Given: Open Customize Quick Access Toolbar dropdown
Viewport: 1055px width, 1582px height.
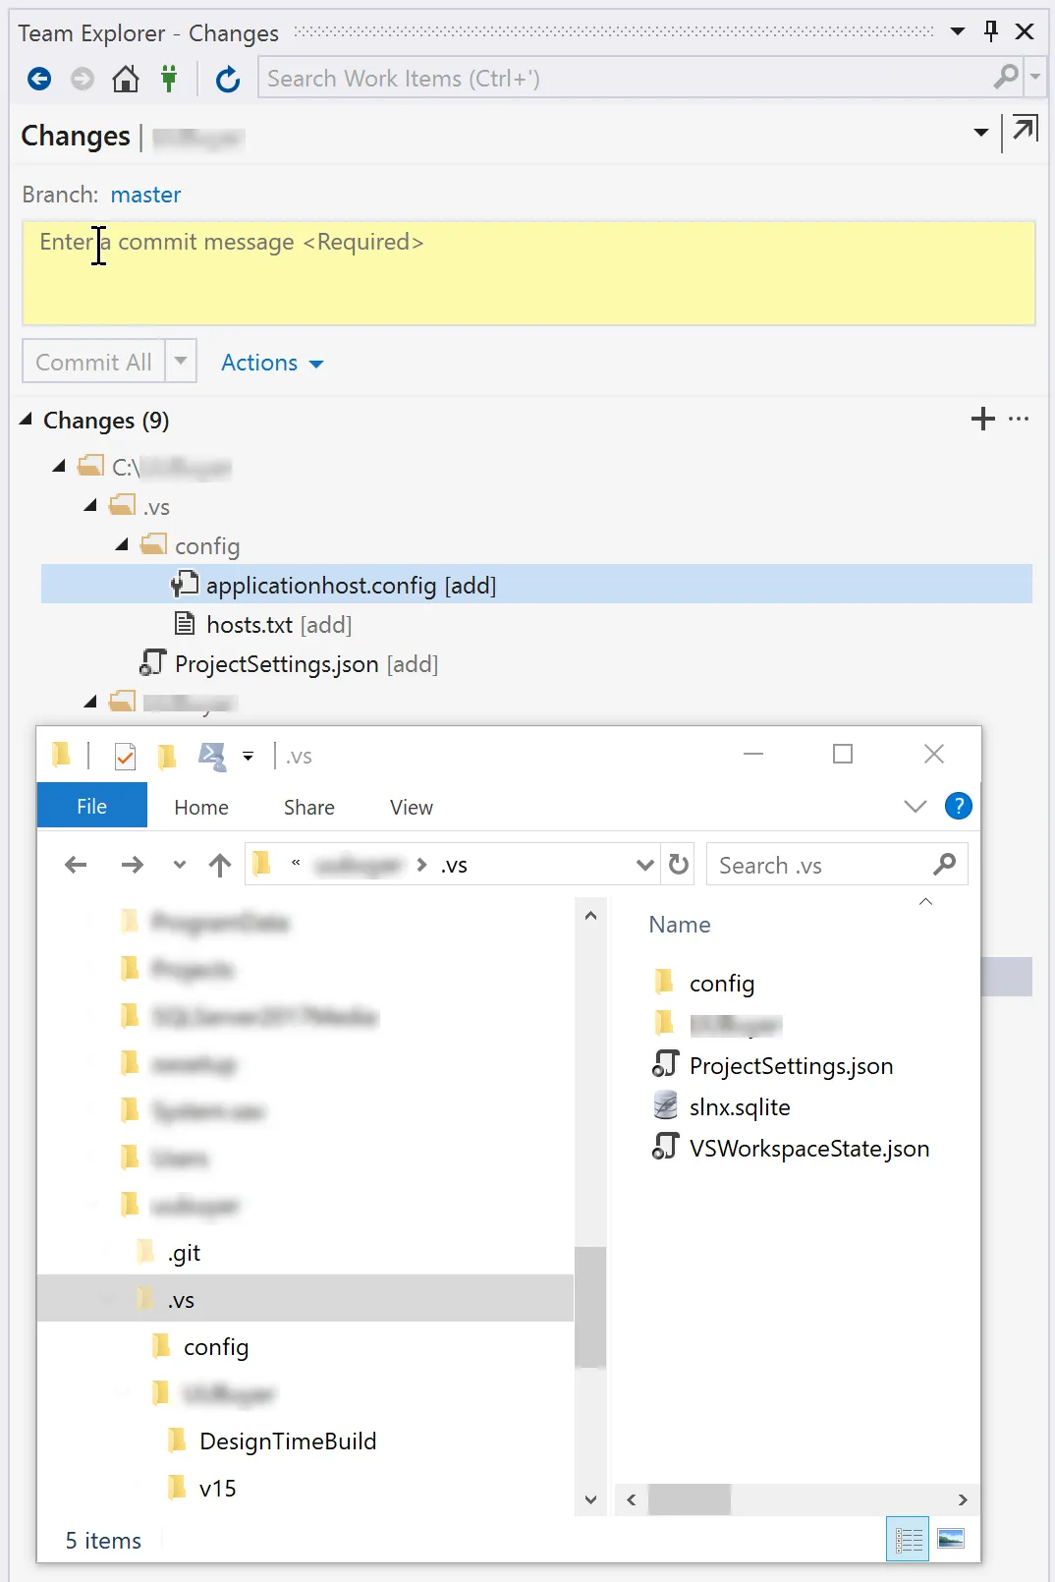Looking at the screenshot, I should 249,756.
